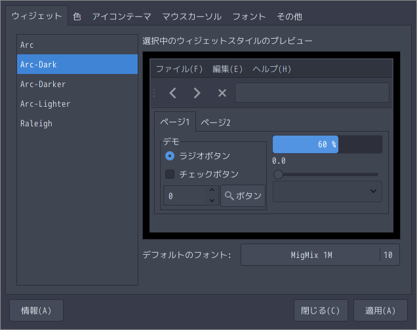Open the empty combo box dropdown
The height and width of the screenshot is (330, 417).
[327, 191]
